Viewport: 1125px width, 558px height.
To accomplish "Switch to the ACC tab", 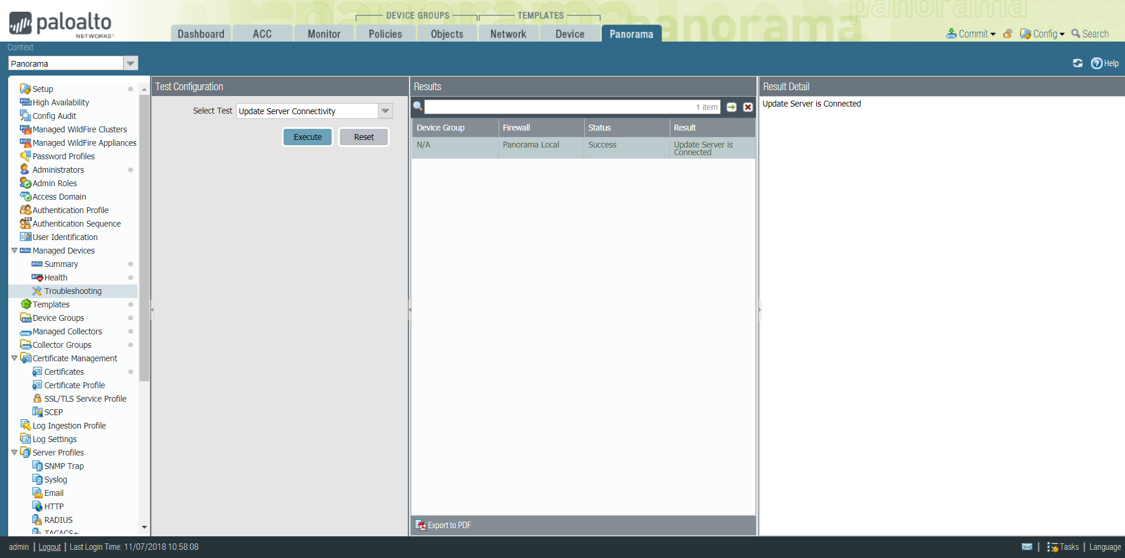I will (x=262, y=34).
